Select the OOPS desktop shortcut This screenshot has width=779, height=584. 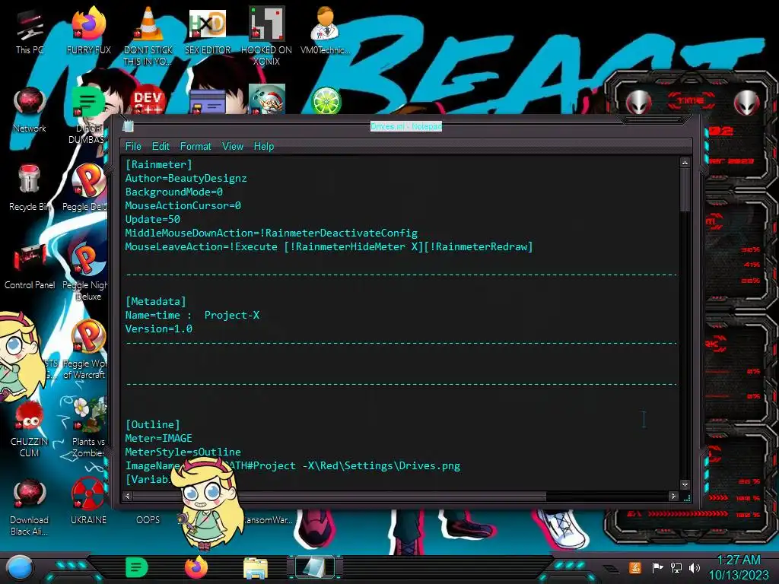pos(148,519)
